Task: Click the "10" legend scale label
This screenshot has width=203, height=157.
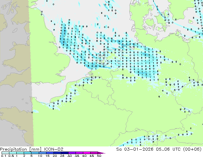Action: point(40,156)
